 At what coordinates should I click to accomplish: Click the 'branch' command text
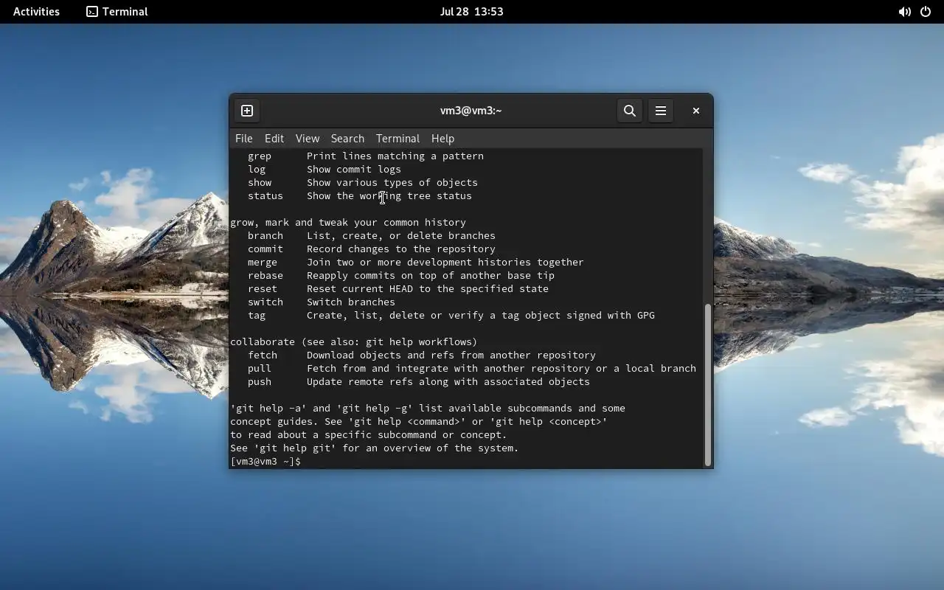(265, 236)
